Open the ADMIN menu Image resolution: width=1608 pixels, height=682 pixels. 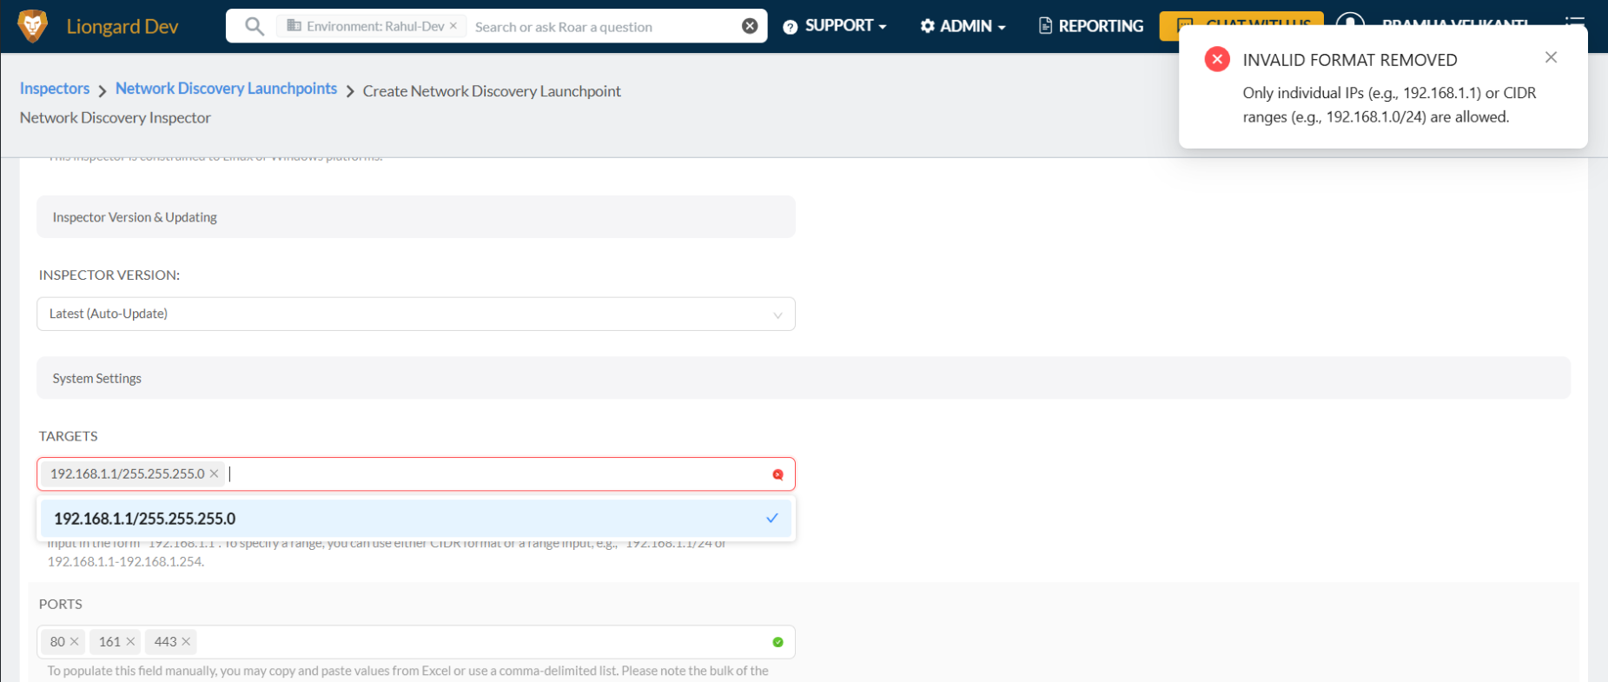(x=963, y=26)
